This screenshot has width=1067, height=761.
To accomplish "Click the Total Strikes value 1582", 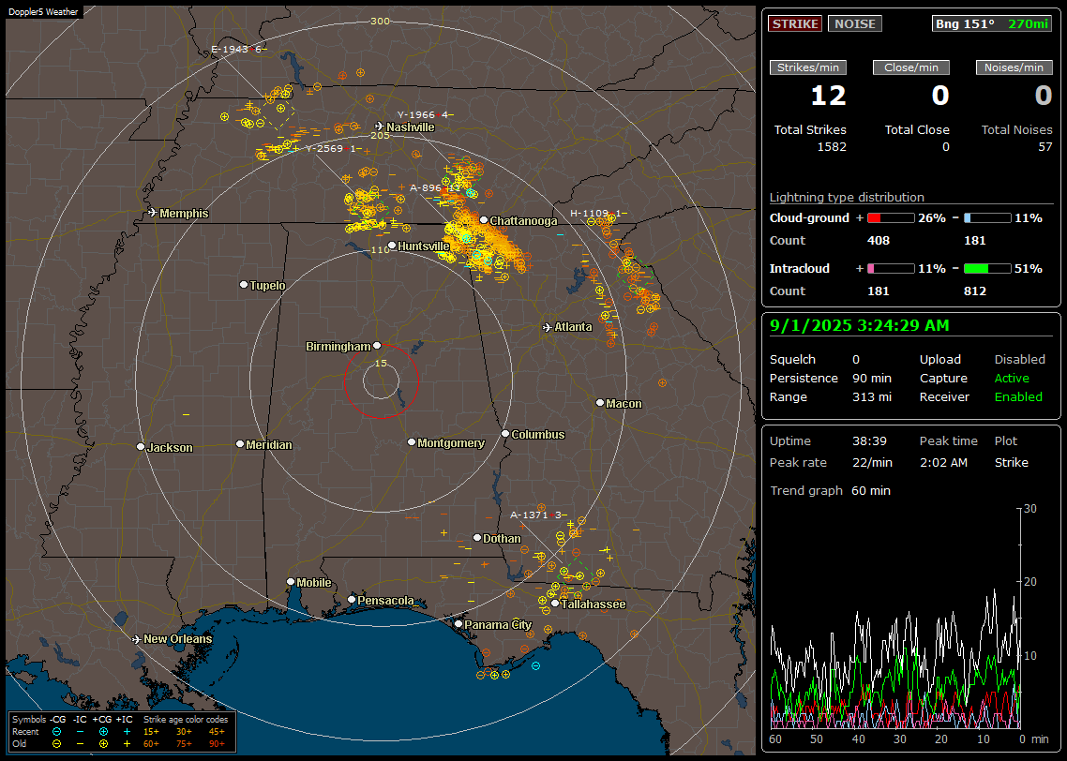I will (832, 147).
